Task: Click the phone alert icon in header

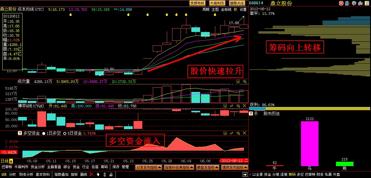Action: (x=347, y=3)
